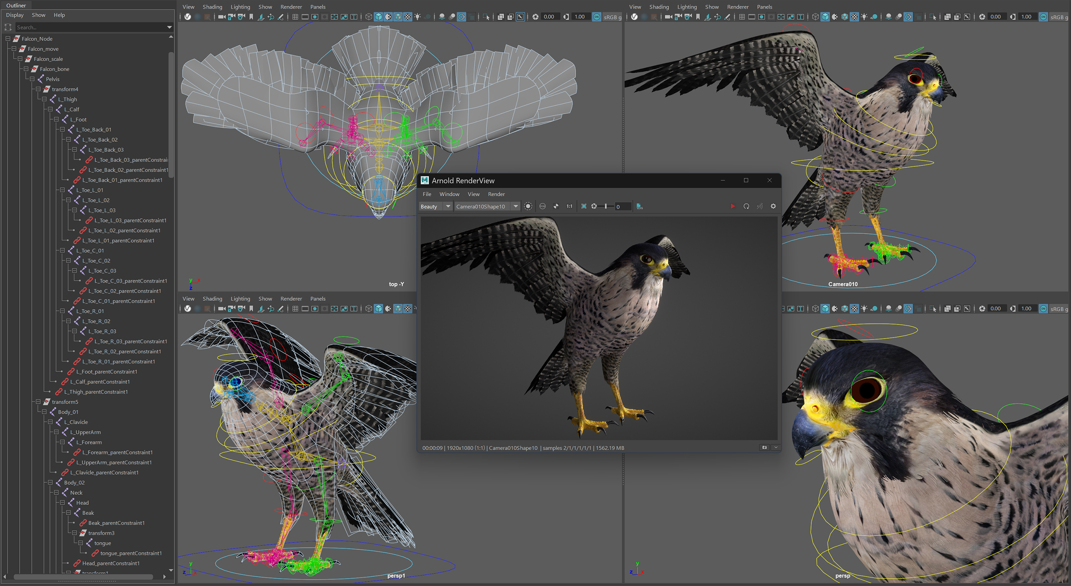The image size is (1071, 586).
Task: Adjust the exposure slider in Arnold RenderView
Action: [x=605, y=206]
